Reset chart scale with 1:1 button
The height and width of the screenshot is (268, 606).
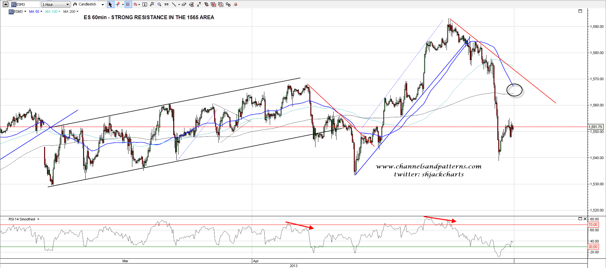coord(167,4)
